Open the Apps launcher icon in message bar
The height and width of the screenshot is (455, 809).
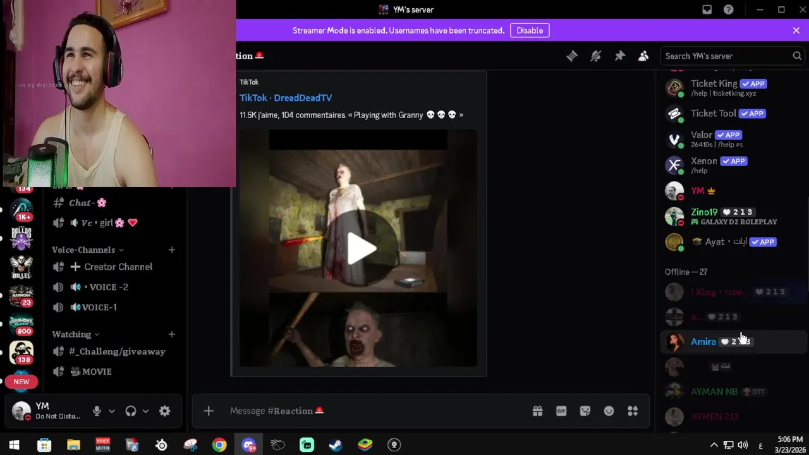pos(633,411)
